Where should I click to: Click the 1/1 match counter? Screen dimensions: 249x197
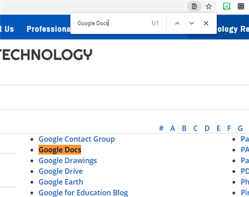click(155, 23)
